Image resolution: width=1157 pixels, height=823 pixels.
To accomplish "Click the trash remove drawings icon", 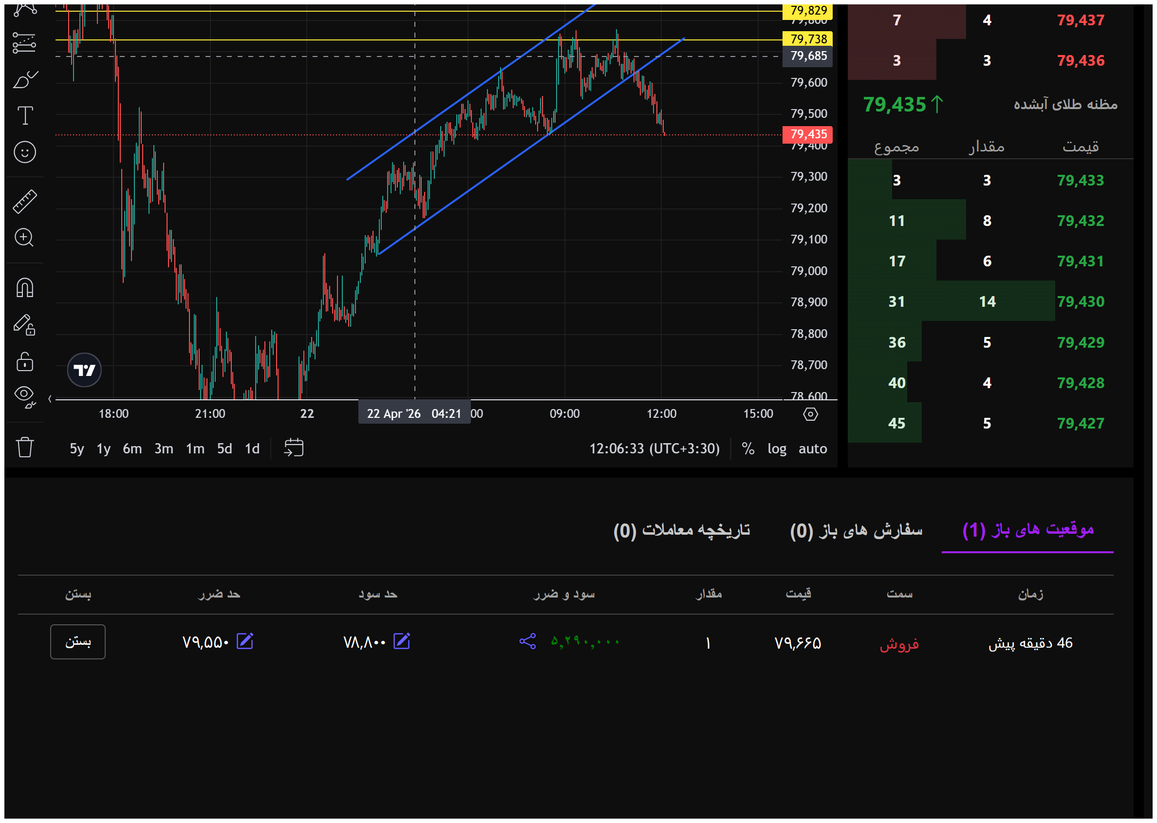I will [25, 448].
